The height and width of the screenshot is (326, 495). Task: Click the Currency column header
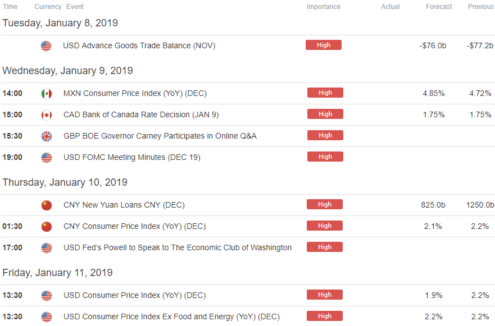[x=48, y=7]
